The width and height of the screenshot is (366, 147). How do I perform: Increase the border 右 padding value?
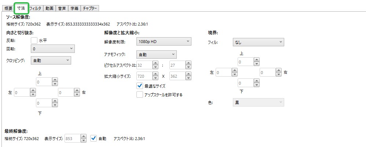[279, 70]
